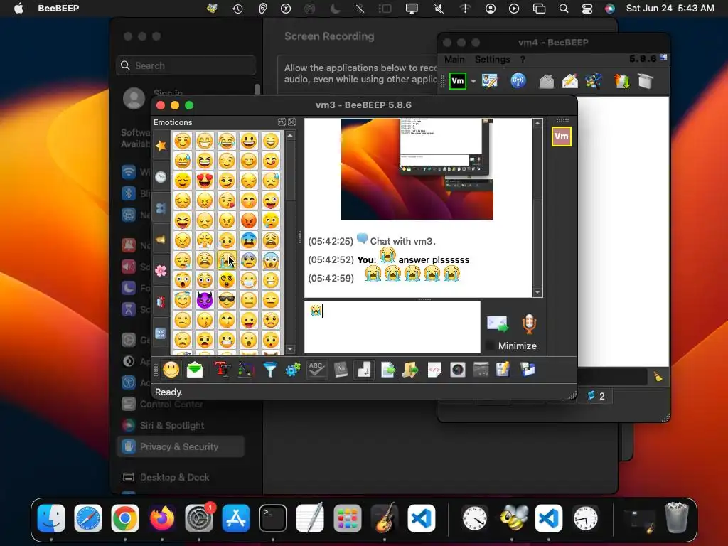Select the red car places emoticon category

pyautogui.click(x=161, y=301)
